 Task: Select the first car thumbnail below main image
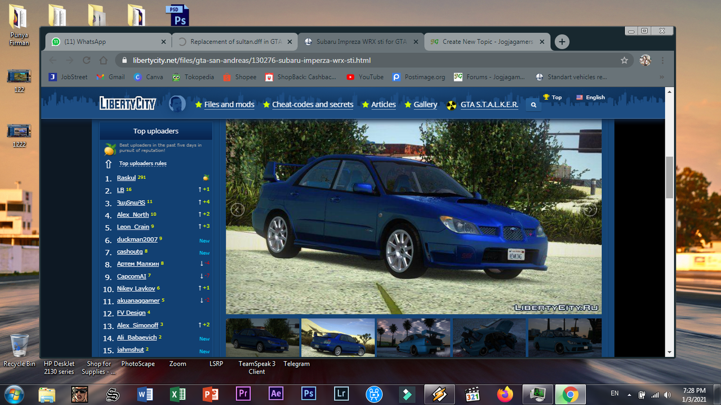[262, 337]
